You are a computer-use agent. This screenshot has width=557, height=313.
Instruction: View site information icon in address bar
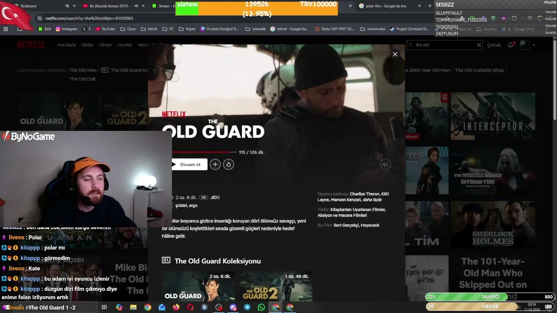[x=40, y=18]
